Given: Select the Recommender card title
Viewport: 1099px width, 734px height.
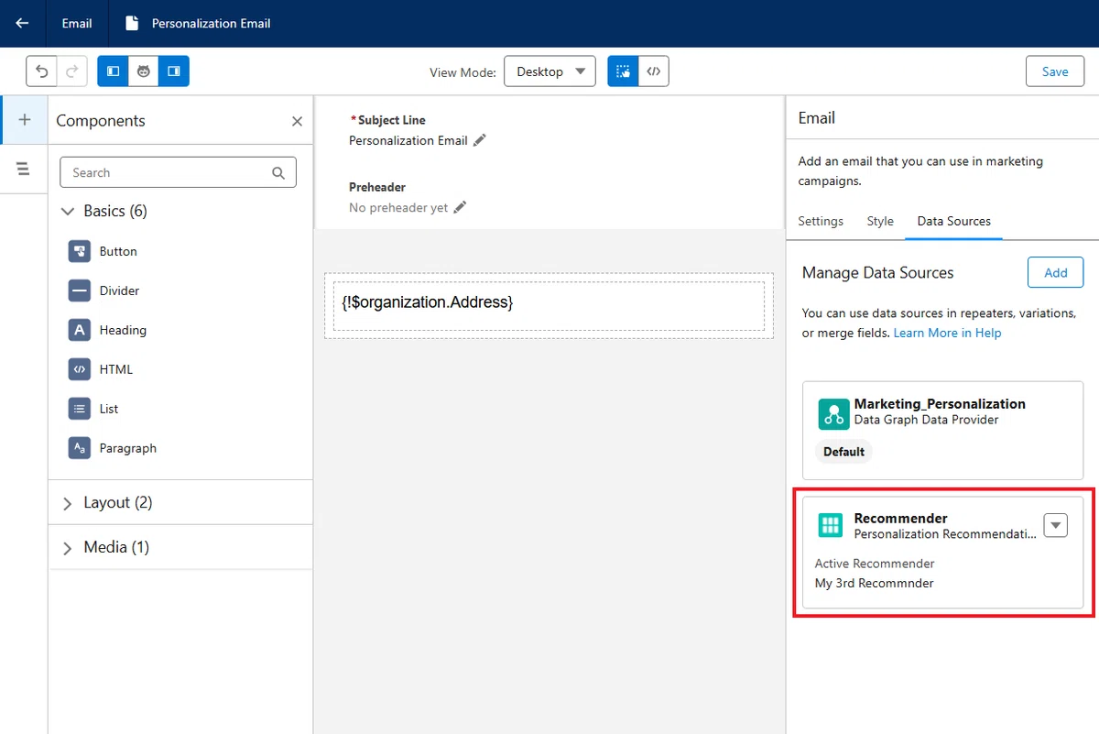Looking at the screenshot, I should (x=900, y=519).
